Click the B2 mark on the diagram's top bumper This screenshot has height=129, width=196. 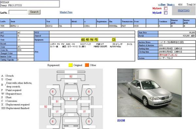(x=71, y=76)
